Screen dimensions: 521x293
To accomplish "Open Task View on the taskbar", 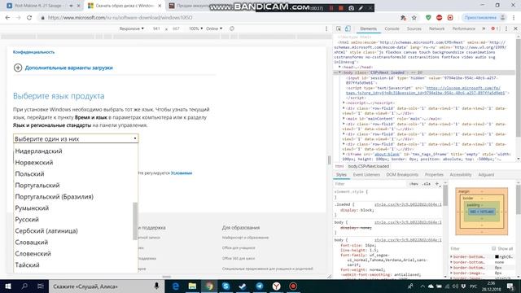I will [41, 286].
